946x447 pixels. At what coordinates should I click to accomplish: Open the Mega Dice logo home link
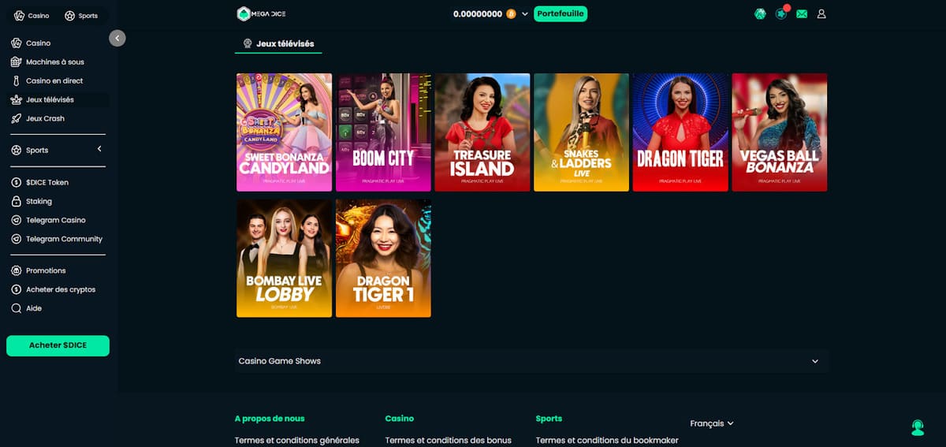click(259, 13)
